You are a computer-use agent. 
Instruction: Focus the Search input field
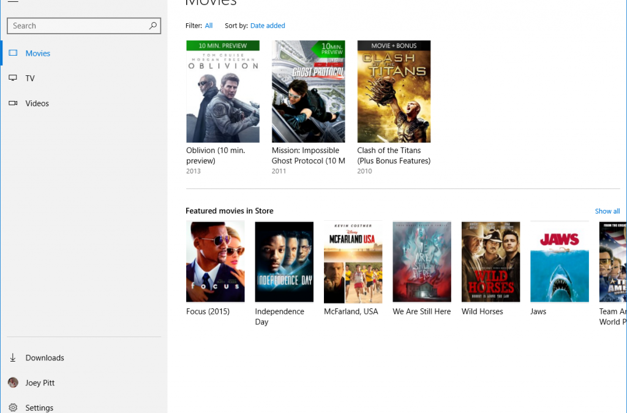[x=84, y=26]
